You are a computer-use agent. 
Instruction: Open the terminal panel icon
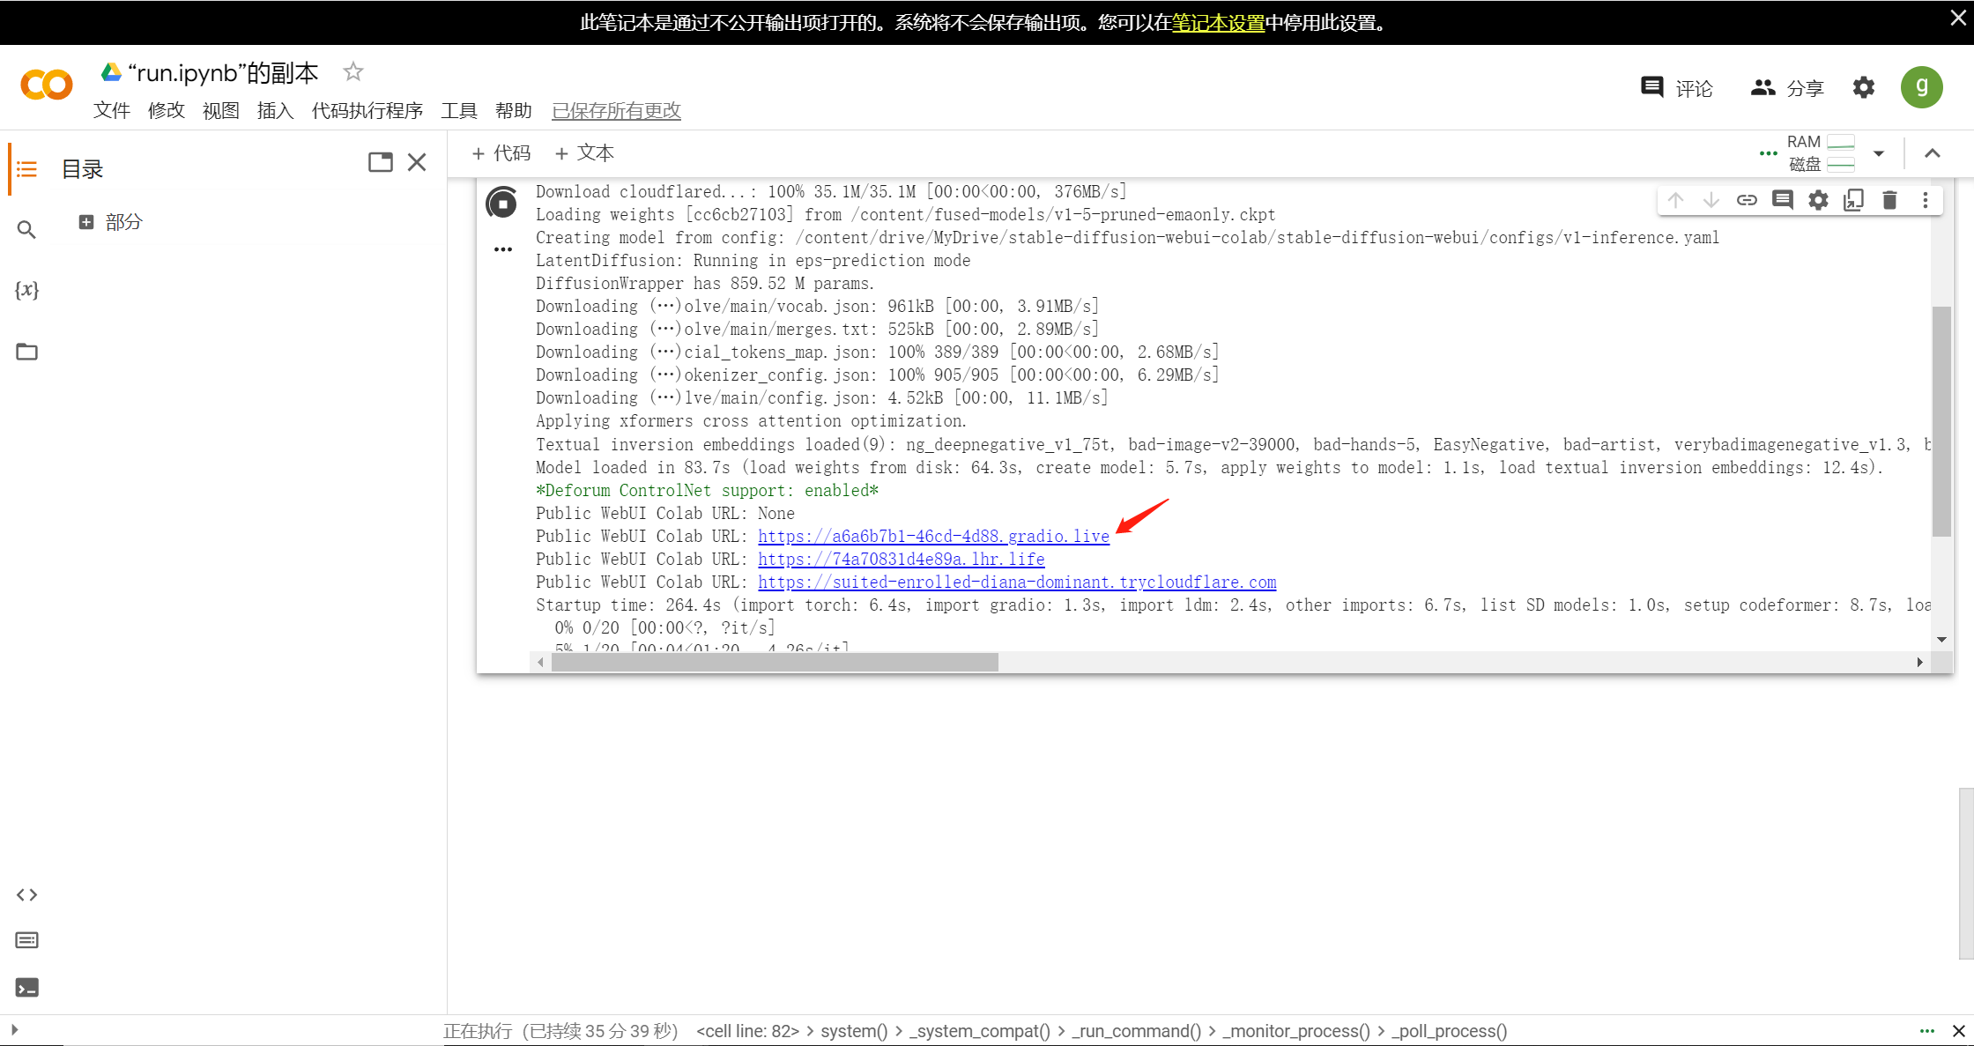[x=26, y=988]
